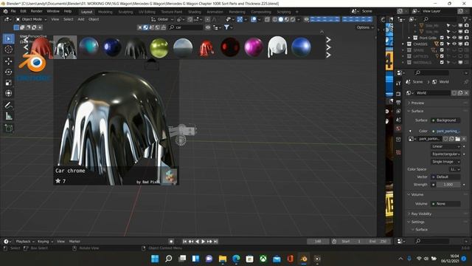This screenshot has height=266, width=472.
Task: Open the Render menu
Action: coord(37,11)
